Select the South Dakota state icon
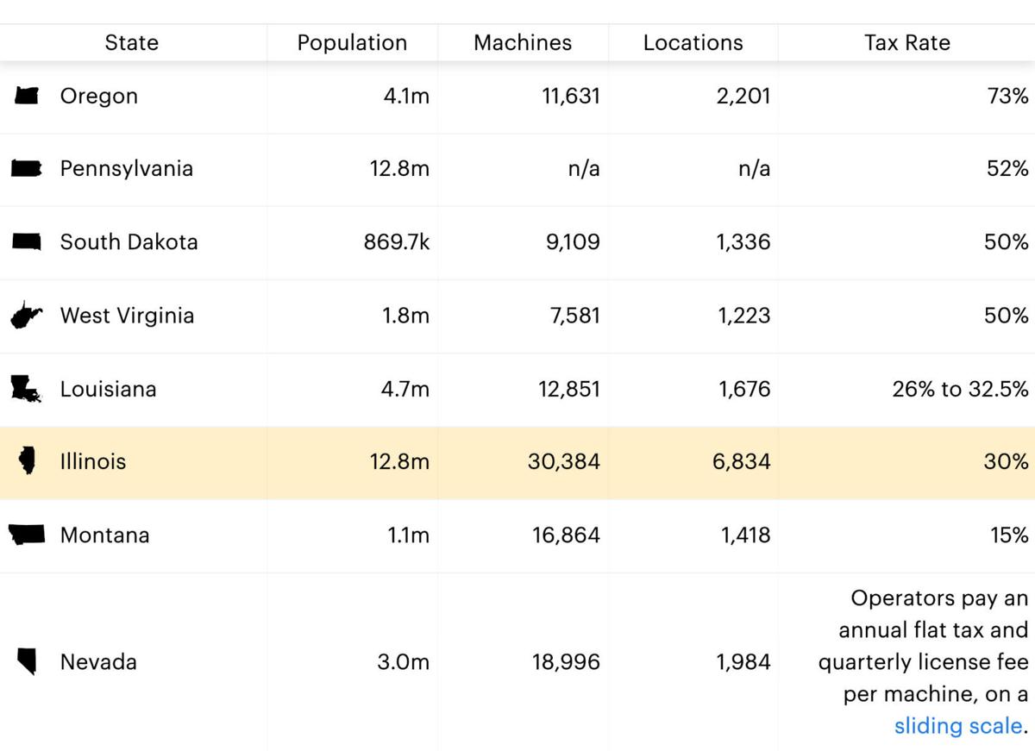 [27, 242]
